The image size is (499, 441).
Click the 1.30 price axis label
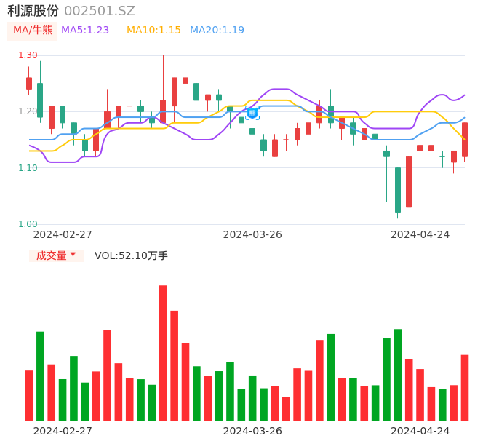pos(28,55)
